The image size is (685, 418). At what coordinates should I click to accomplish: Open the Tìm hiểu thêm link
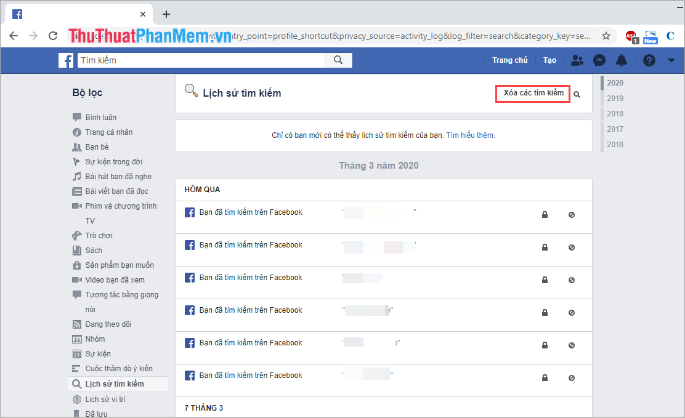470,135
